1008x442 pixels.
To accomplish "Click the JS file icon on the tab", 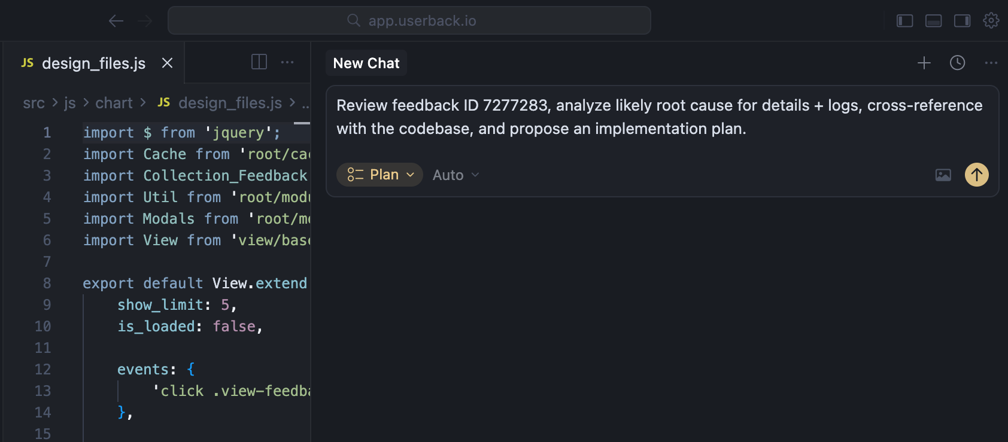I will point(27,62).
